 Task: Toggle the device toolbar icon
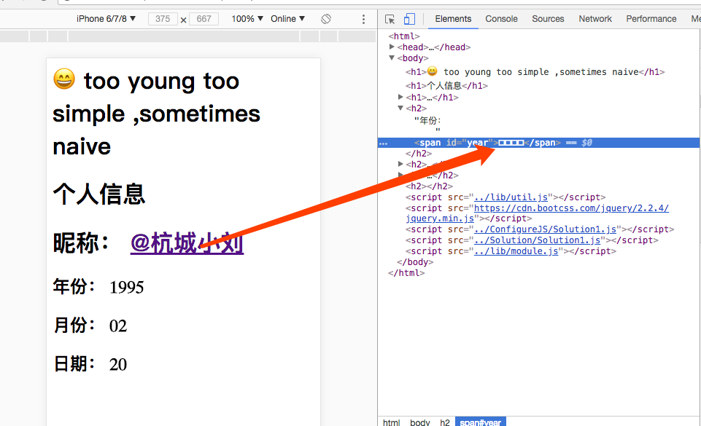click(409, 19)
